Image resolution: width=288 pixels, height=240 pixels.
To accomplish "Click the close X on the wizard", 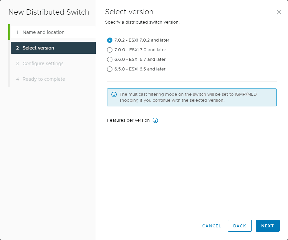I will click(x=279, y=12).
